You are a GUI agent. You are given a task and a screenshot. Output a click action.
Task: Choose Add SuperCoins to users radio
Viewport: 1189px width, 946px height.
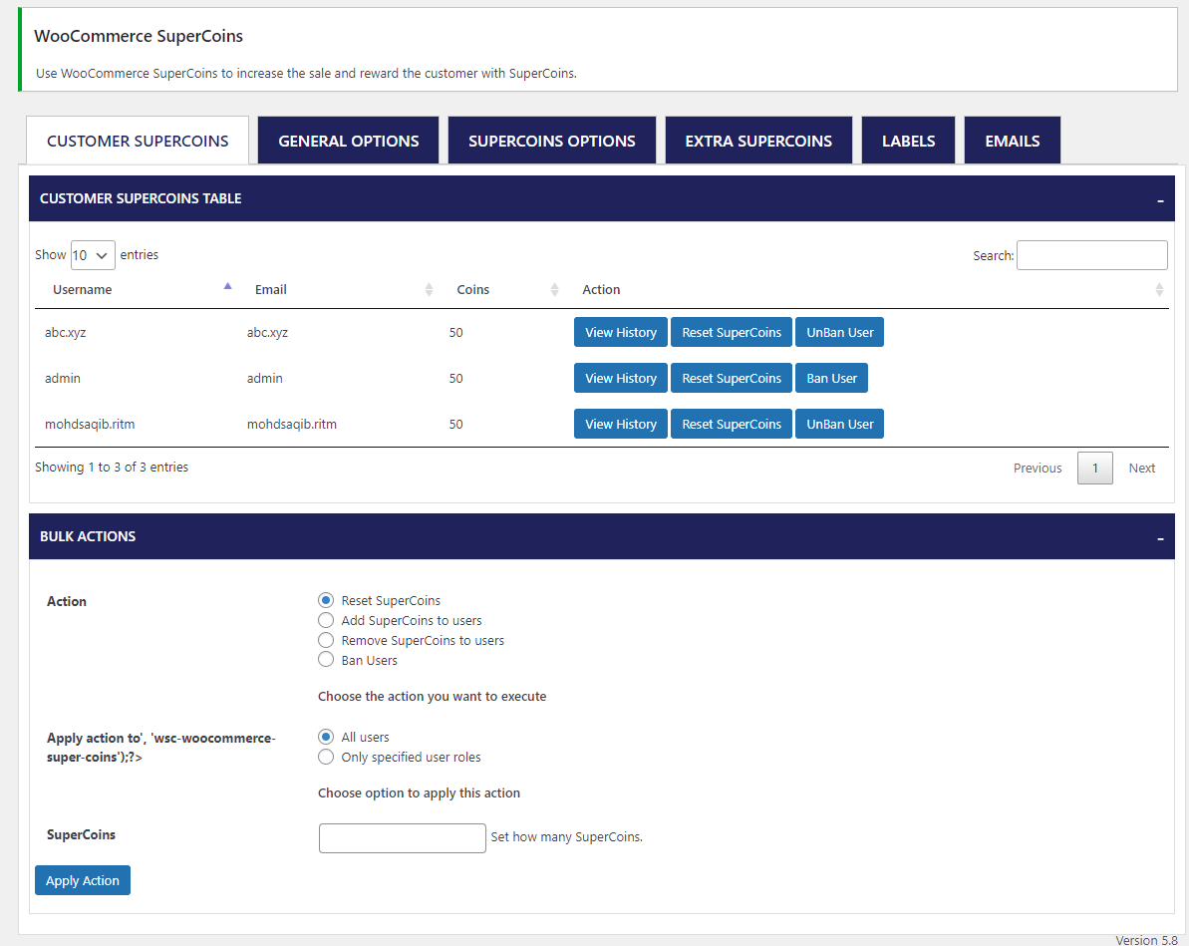[x=326, y=620]
